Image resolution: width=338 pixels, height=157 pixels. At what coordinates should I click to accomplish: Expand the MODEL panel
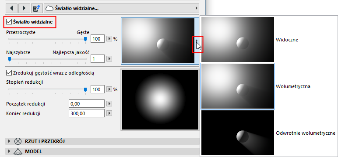(x=9, y=151)
